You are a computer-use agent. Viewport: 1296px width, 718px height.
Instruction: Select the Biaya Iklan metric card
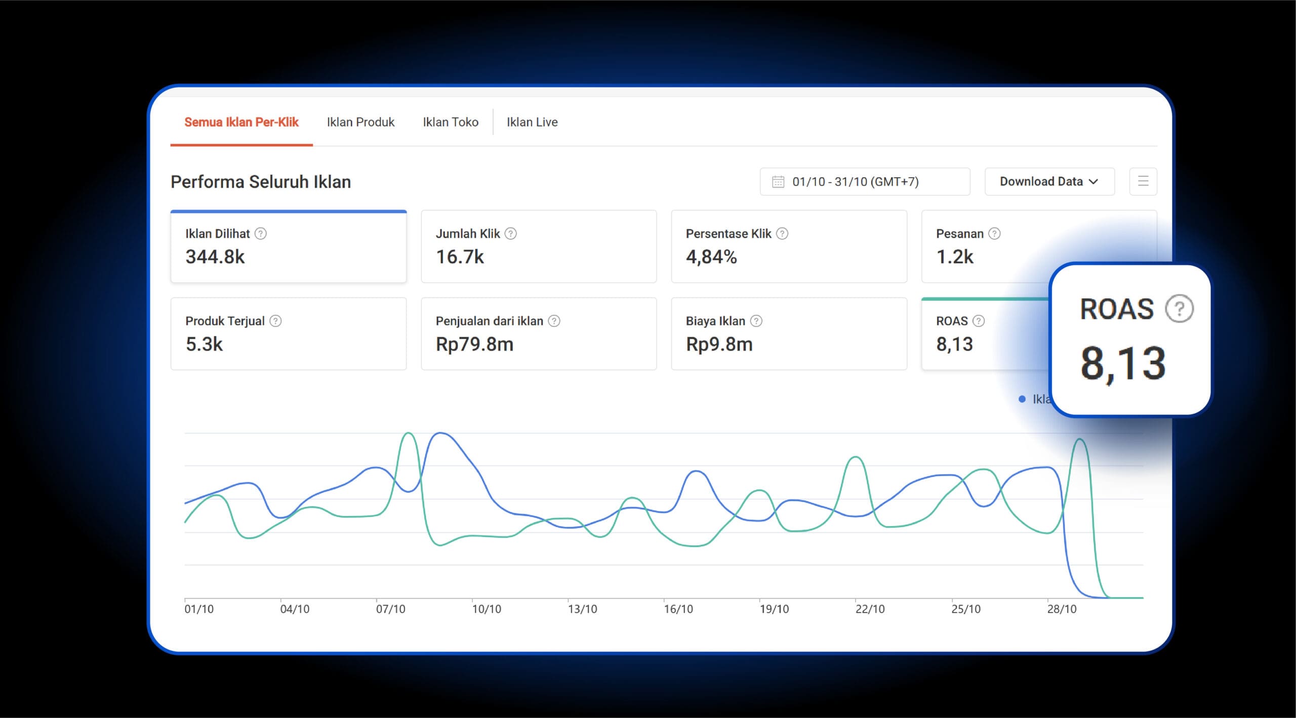pos(788,334)
